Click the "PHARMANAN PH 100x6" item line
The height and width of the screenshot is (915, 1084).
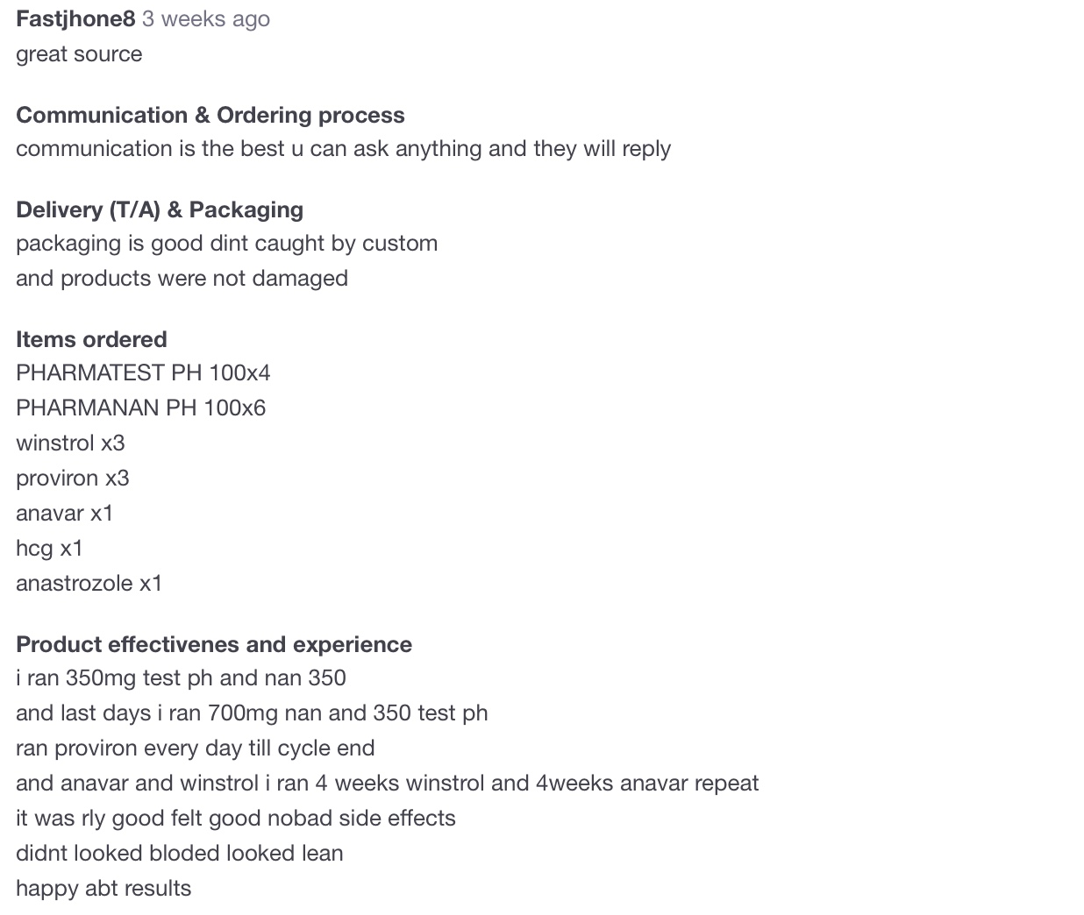point(140,408)
